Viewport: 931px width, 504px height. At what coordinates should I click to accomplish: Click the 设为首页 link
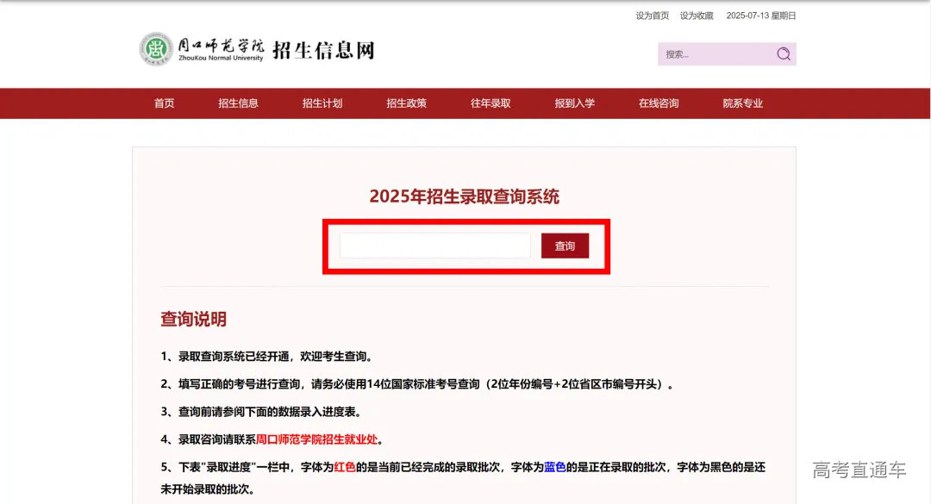tap(652, 15)
